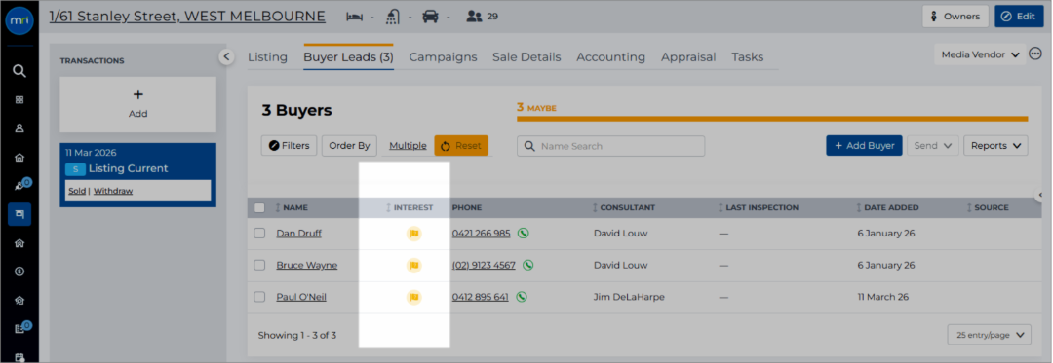1053x363 pixels.
Task: Click the Edit button
Action: click(1020, 17)
